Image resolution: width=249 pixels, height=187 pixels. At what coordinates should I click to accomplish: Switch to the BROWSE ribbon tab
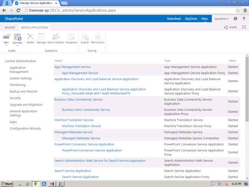(x=10, y=28)
